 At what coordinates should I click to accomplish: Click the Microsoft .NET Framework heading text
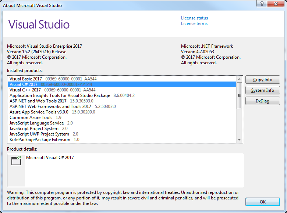[x=207, y=46]
